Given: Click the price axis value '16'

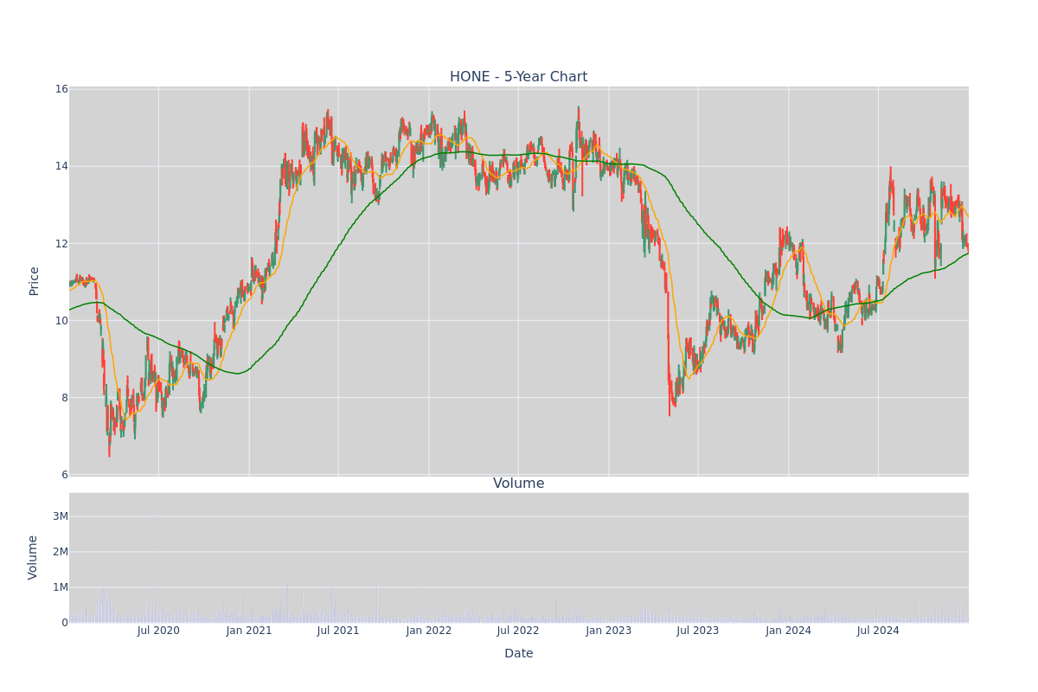Looking at the screenshot, I should pos(61,89).
